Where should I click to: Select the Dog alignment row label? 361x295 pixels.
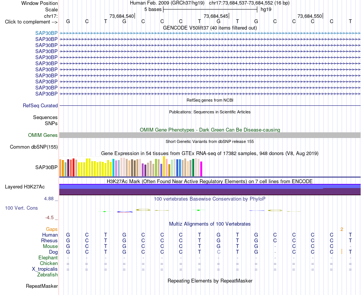click(53, 252)
